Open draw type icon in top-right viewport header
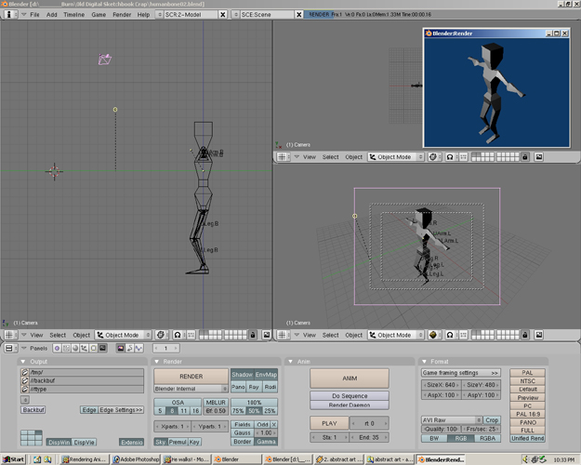 point(433,157)
